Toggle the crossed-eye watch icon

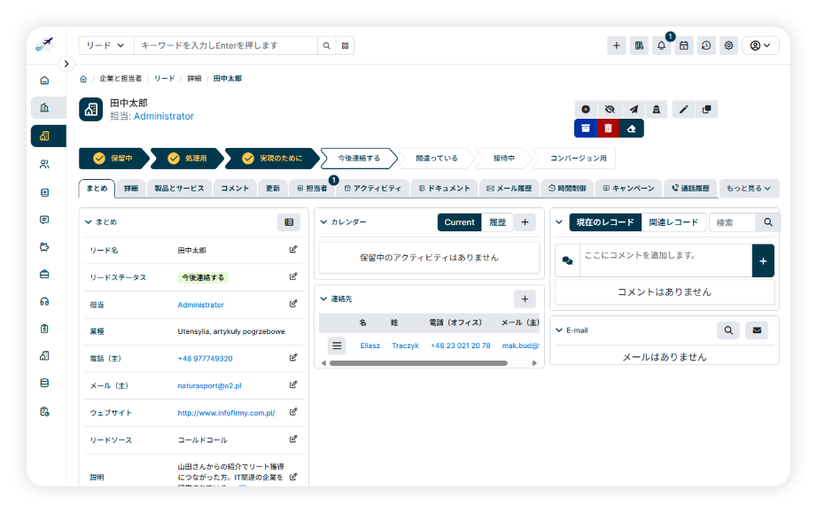[609, 109]
